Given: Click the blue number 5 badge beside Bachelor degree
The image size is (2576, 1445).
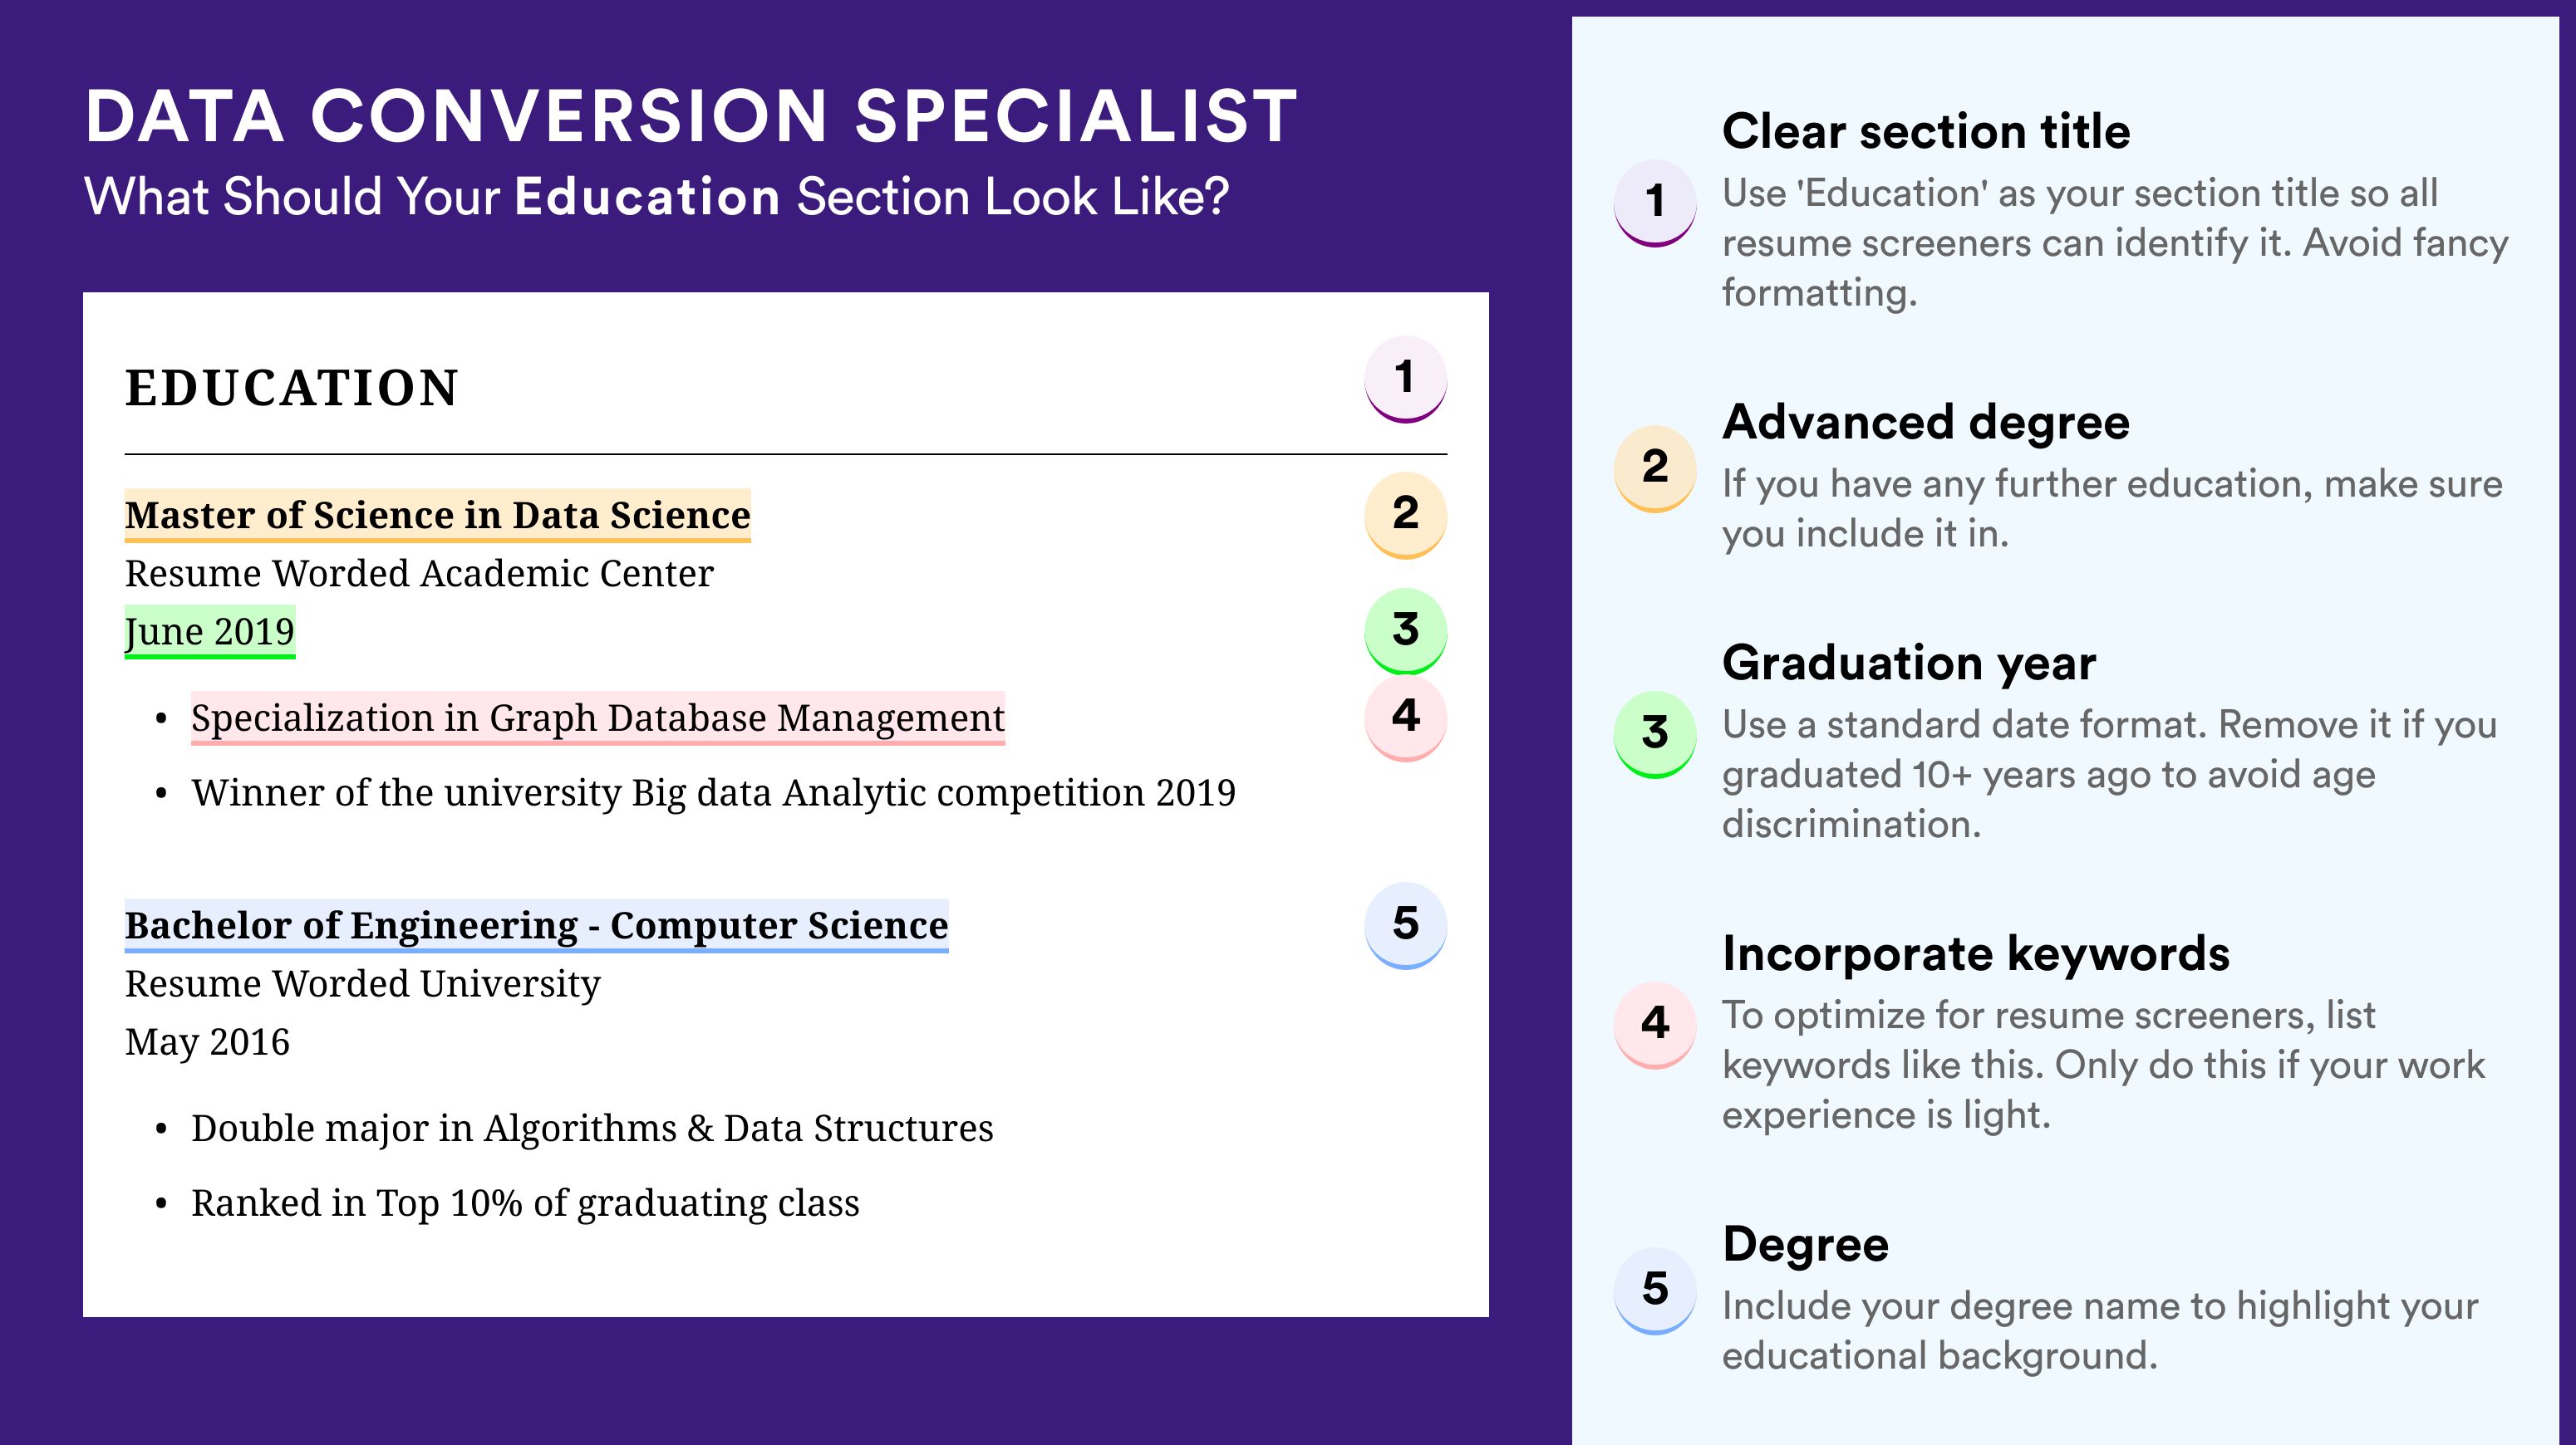Looking at the screenshot, I should (x=1405, y=925).
